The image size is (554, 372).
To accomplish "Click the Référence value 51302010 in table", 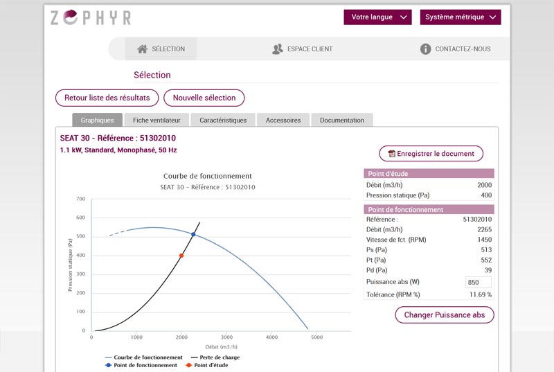I will coord(477,219).
